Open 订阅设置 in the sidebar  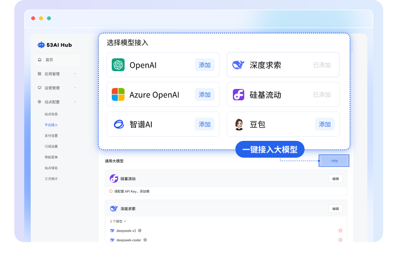click(x=51, y=146)
